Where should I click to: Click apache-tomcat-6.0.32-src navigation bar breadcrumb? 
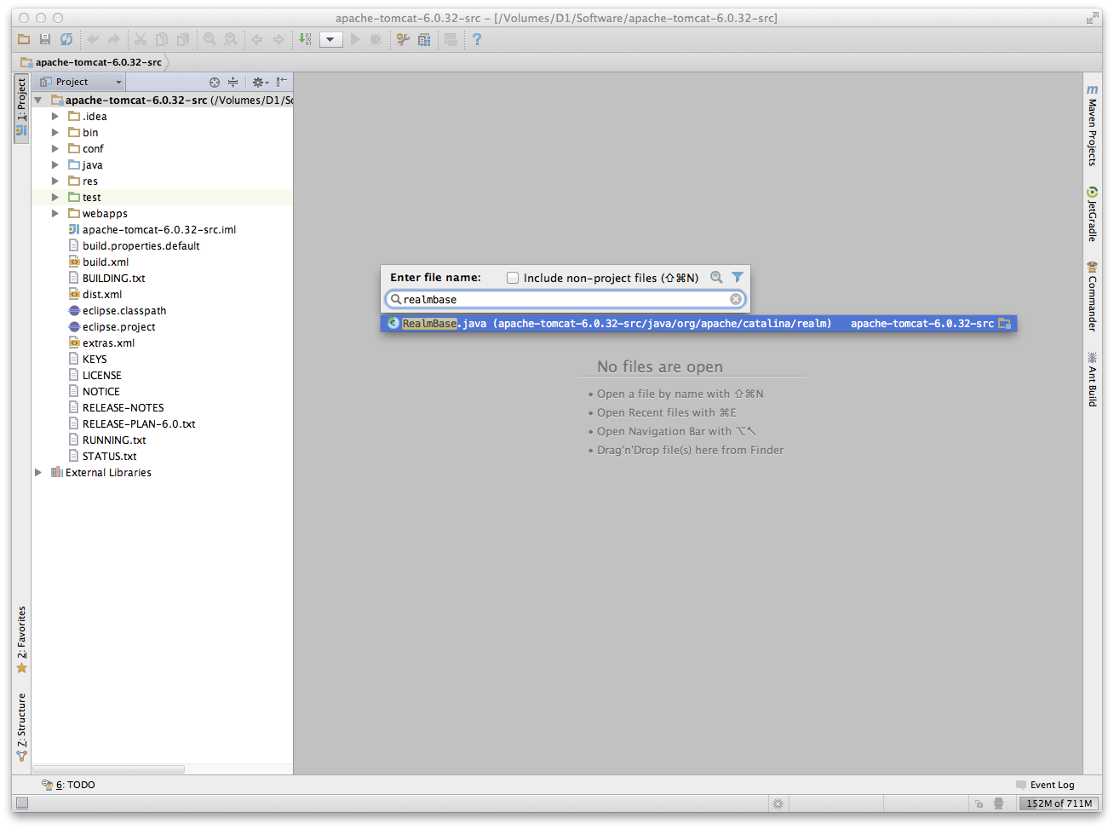(91, 62)
